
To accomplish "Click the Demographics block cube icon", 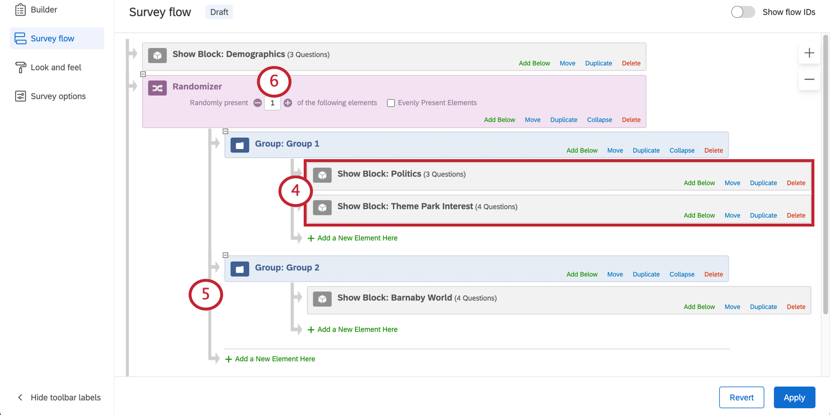I will click(x=157, y=56).
